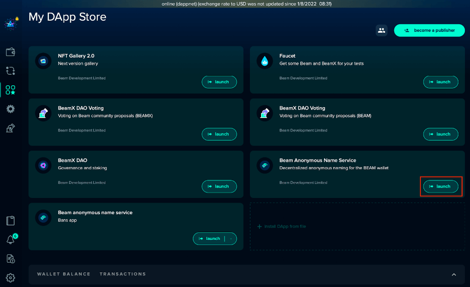
Task: Select the DApp Store sidebar icon
Action: [x=10, y=90]
